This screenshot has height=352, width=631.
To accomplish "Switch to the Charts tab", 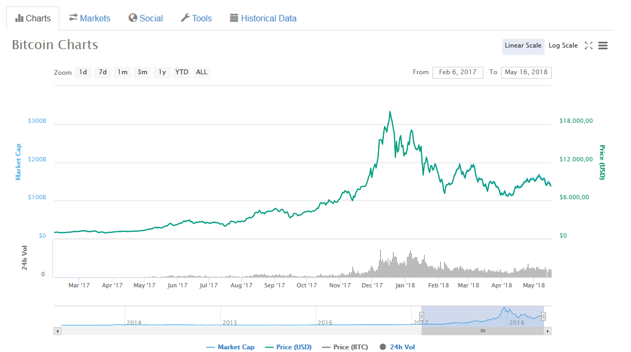I will tap(33, 19).
